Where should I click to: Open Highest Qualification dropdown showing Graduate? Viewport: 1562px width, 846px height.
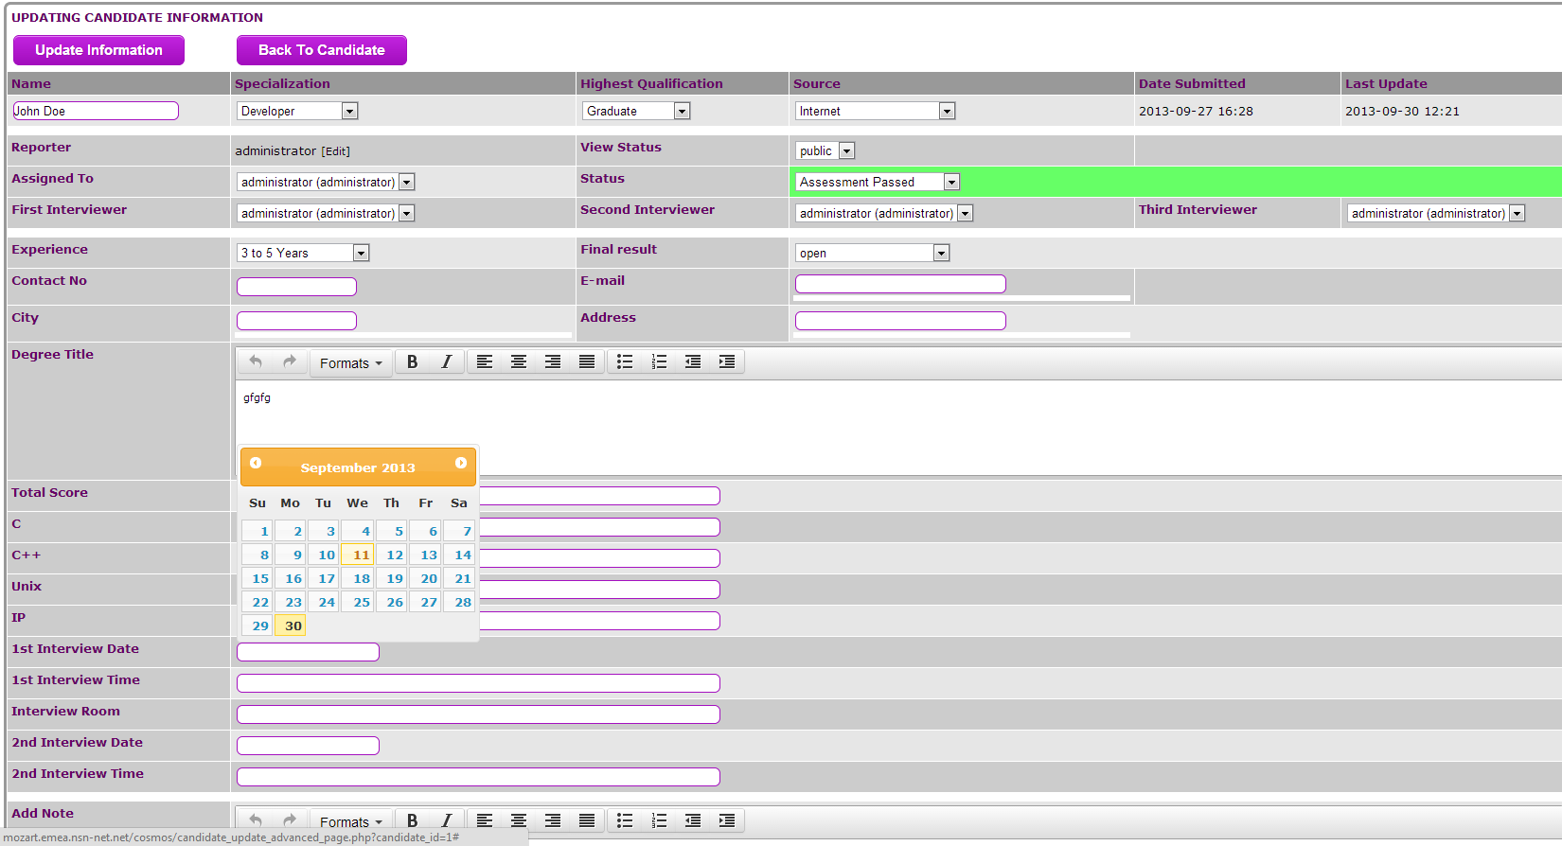pyautogui.click(x=636, y=111)
